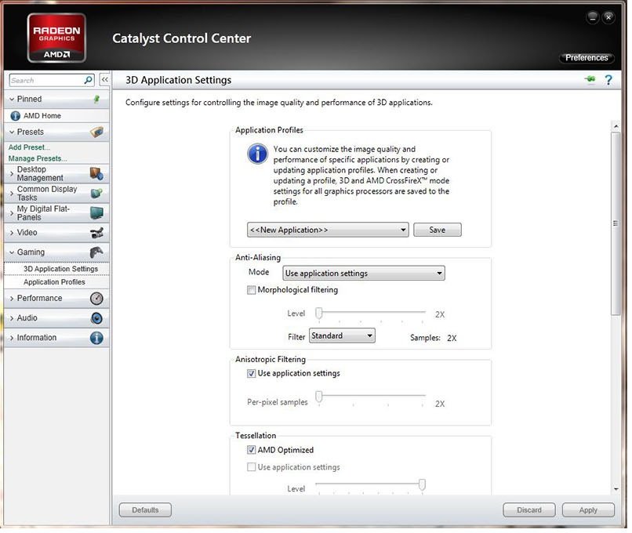Click Manage Presets link
Image resolution: width=632 pixels, height=533 pixels.
(38, 159)
